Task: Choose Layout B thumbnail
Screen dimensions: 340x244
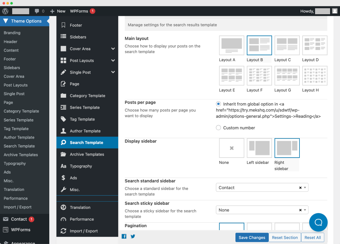Action: click(x=259, y=45)
